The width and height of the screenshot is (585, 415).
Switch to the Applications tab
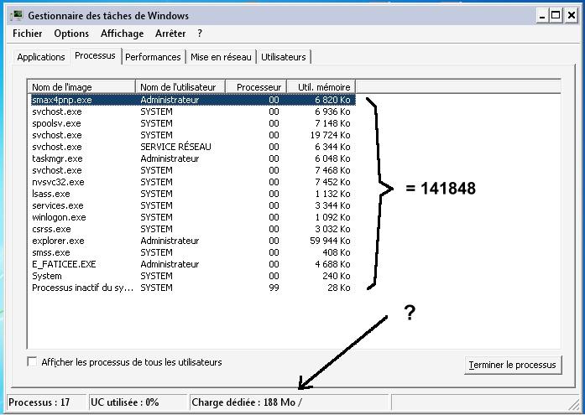41,57
